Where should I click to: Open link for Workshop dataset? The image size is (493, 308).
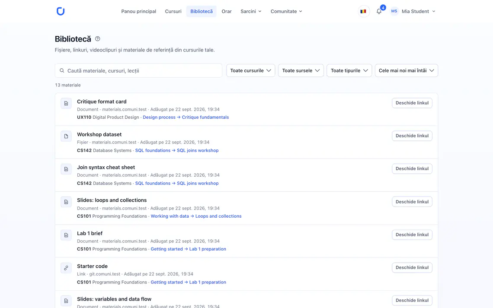point(412,136)
